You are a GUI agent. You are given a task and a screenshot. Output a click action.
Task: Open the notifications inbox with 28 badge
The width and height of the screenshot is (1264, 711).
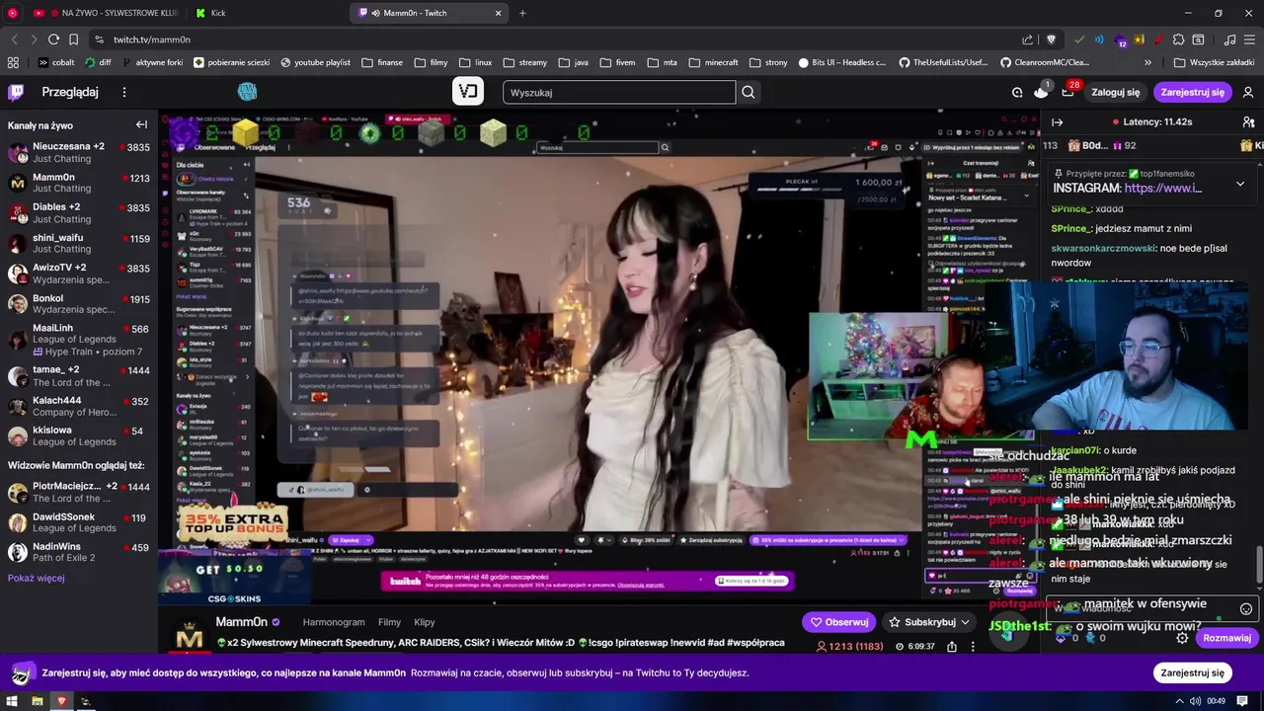click(x=1067, y=92)
